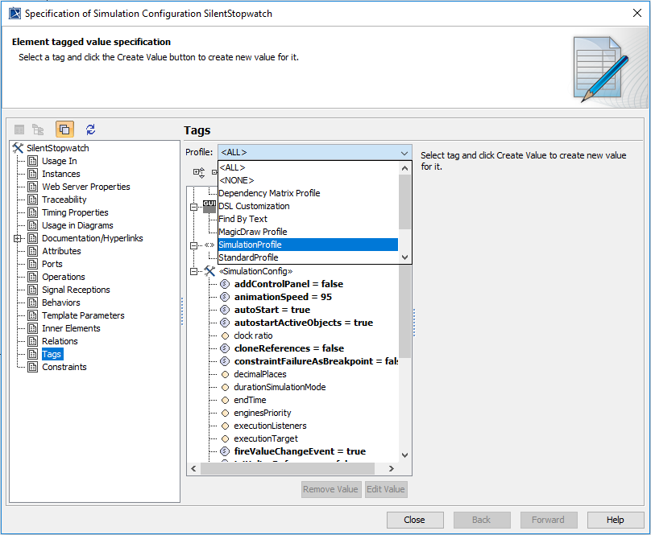651x535 pixels.
Task: Open the Profile combo box arrow
Action: (x=404, y=153)
